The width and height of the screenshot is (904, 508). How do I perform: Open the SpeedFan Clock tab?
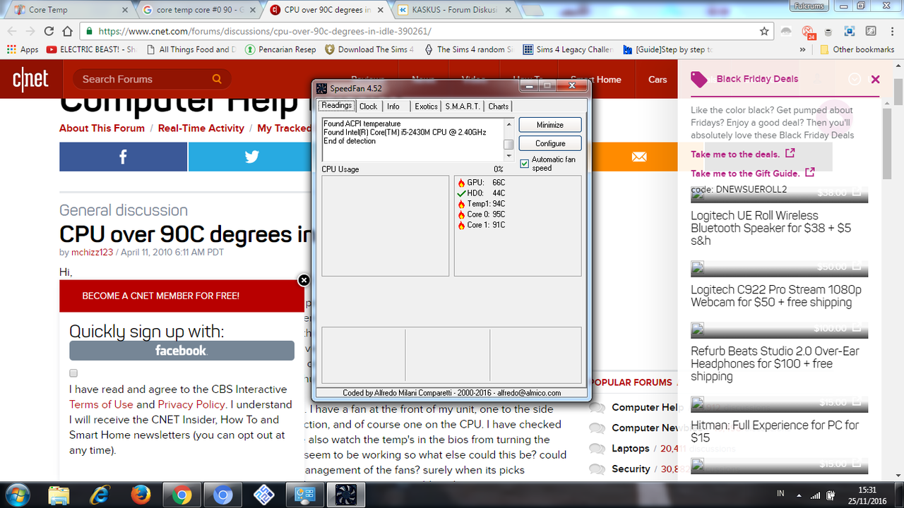pyautogui.click(x=368, y=107)
